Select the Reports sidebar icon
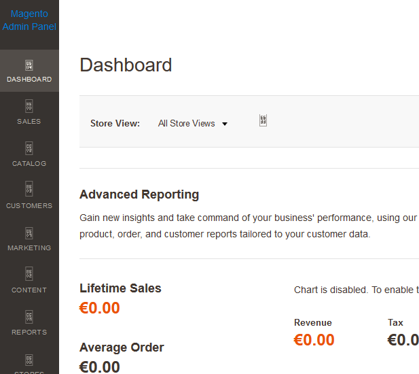This screenshot has width=419, height=374. click(29, 318)
